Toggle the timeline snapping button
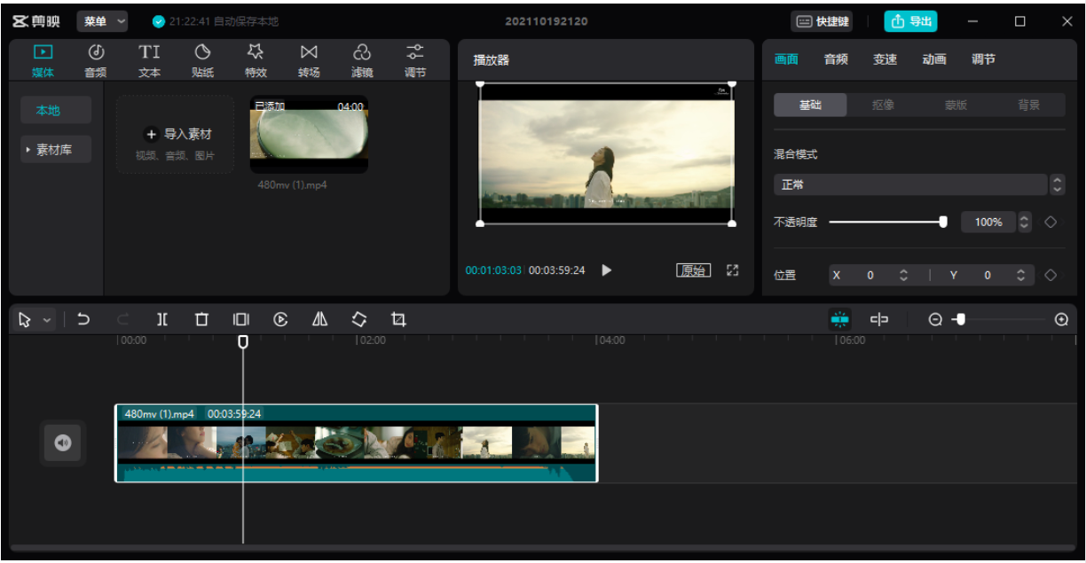 840,320
